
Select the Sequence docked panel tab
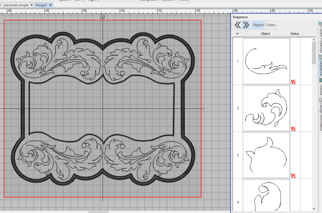coord(320,66)
